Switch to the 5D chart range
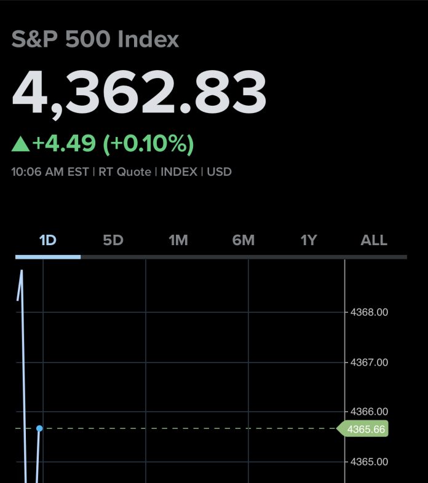Screen dimensions: 428x483 113,240
